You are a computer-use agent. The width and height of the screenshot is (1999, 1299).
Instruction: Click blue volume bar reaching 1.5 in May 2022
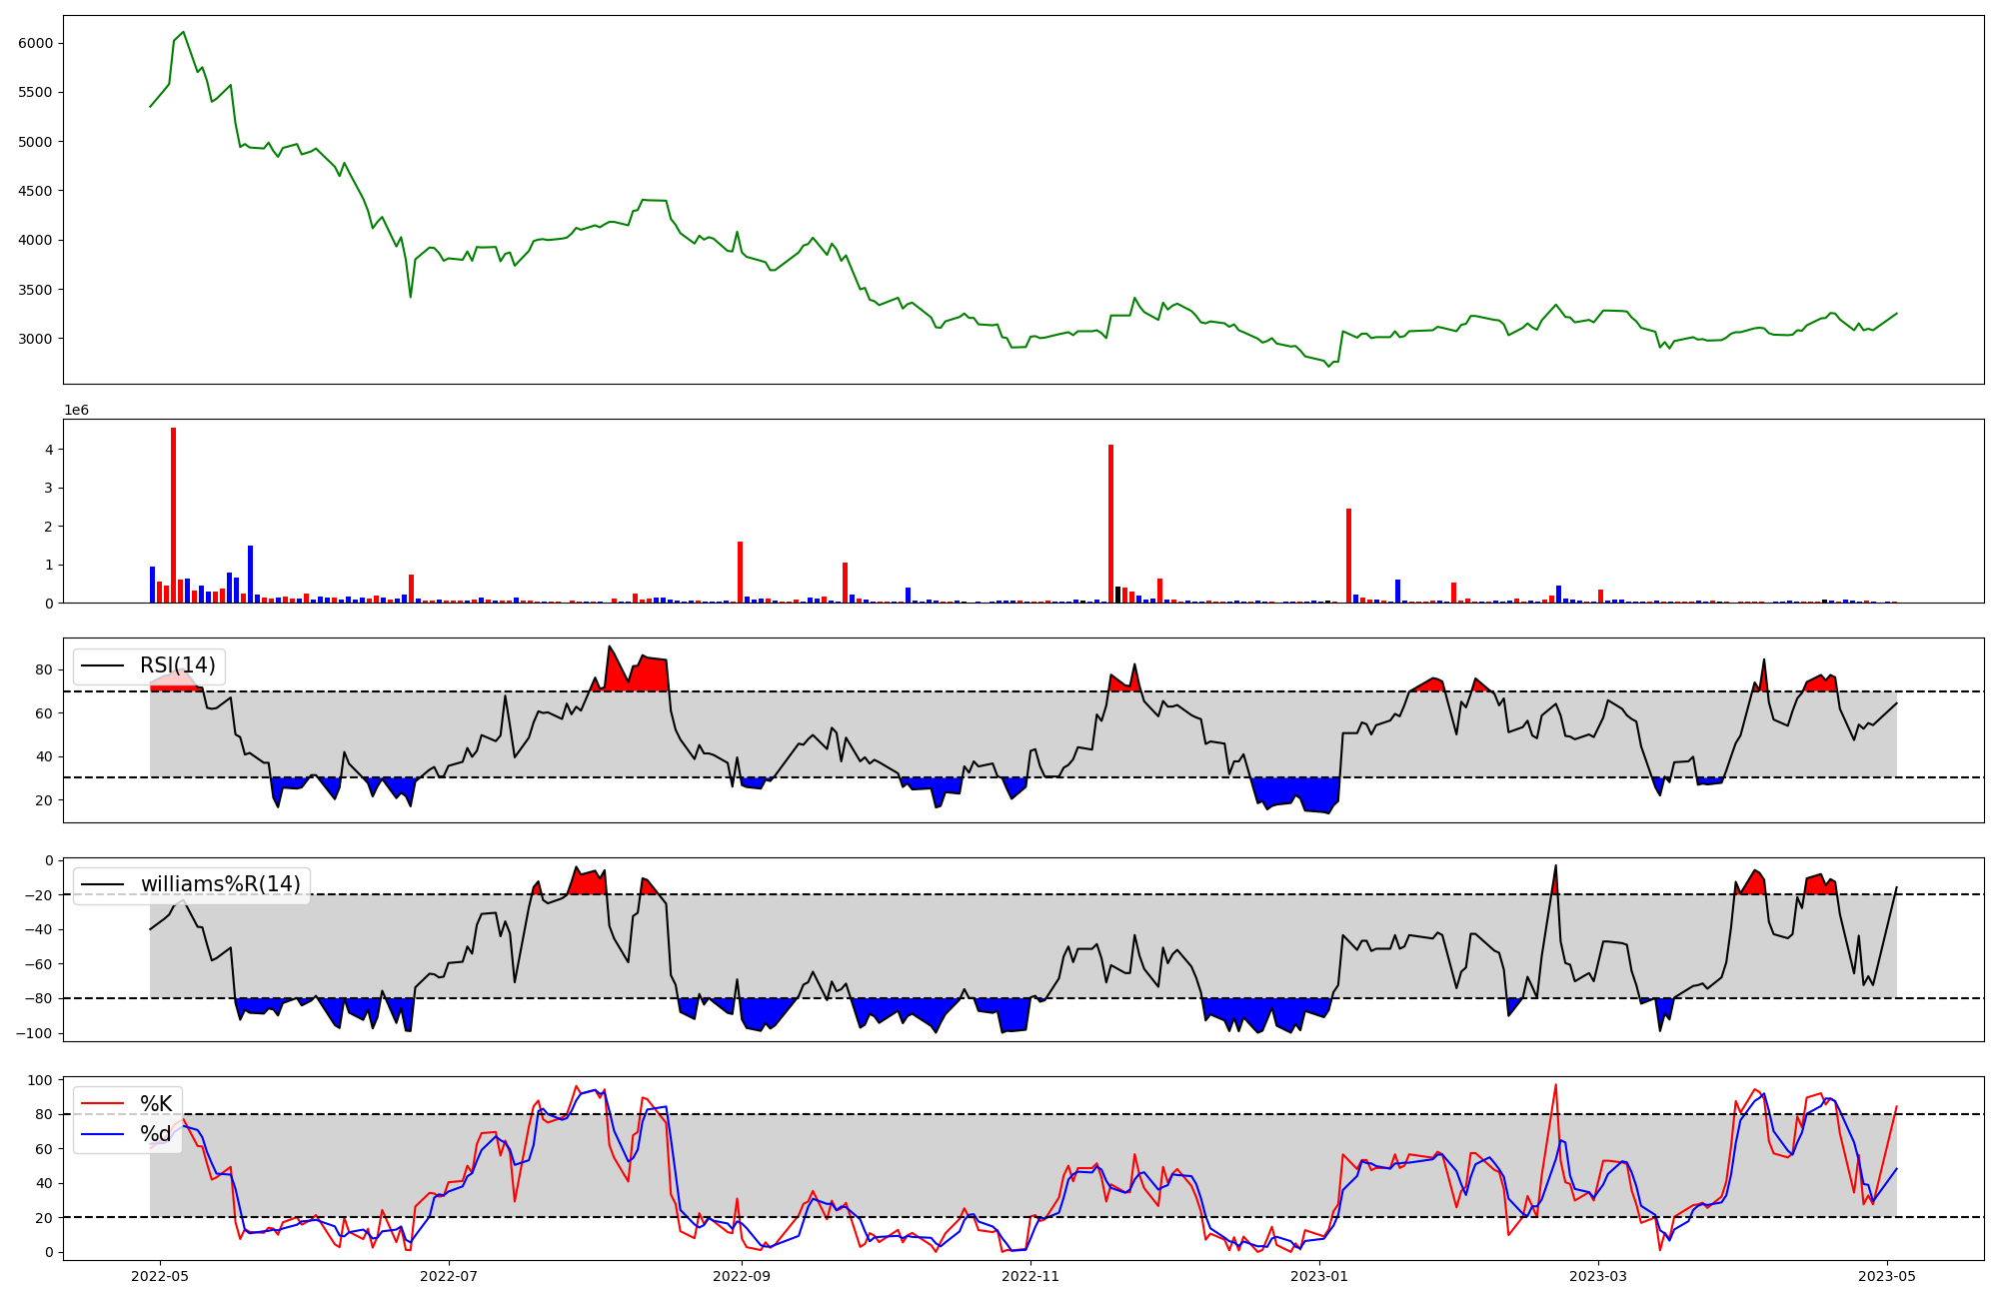point(250,574)
